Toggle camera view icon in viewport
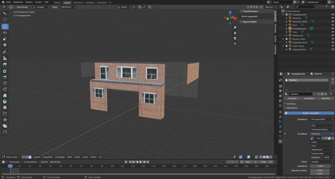This screenshot has height=179, width=335. point(235,38)
